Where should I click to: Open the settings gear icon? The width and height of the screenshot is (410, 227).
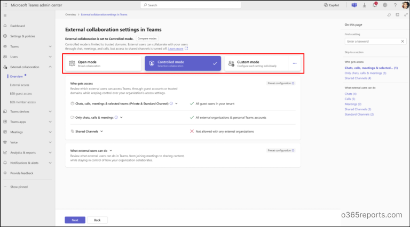point(385,5)
